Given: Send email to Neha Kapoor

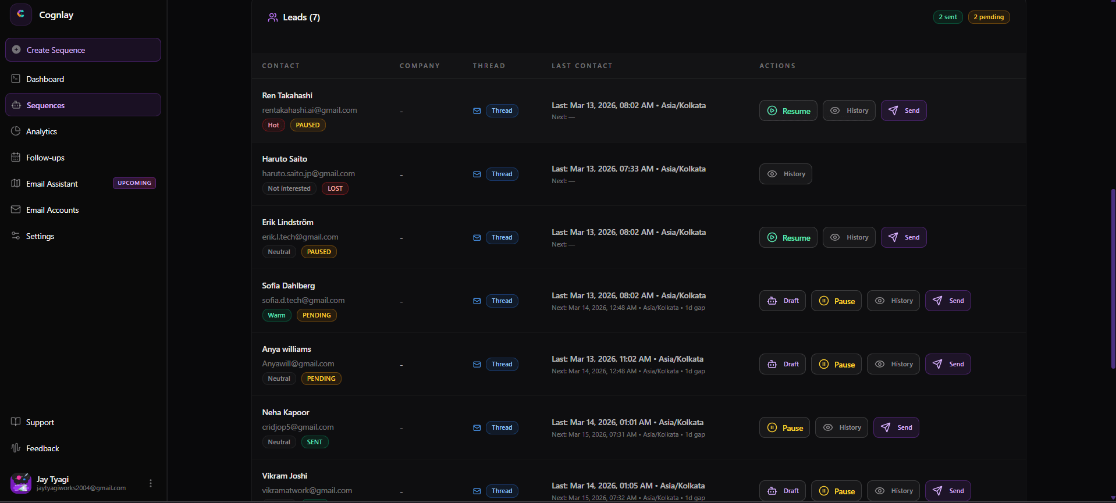Looking at the screenshot, I should (896, 427).
